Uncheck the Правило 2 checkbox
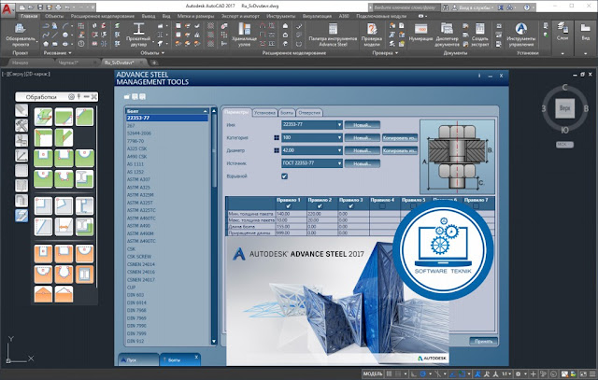Image resolution: width=598 pixels, height=380 pixels. [320, 206]
